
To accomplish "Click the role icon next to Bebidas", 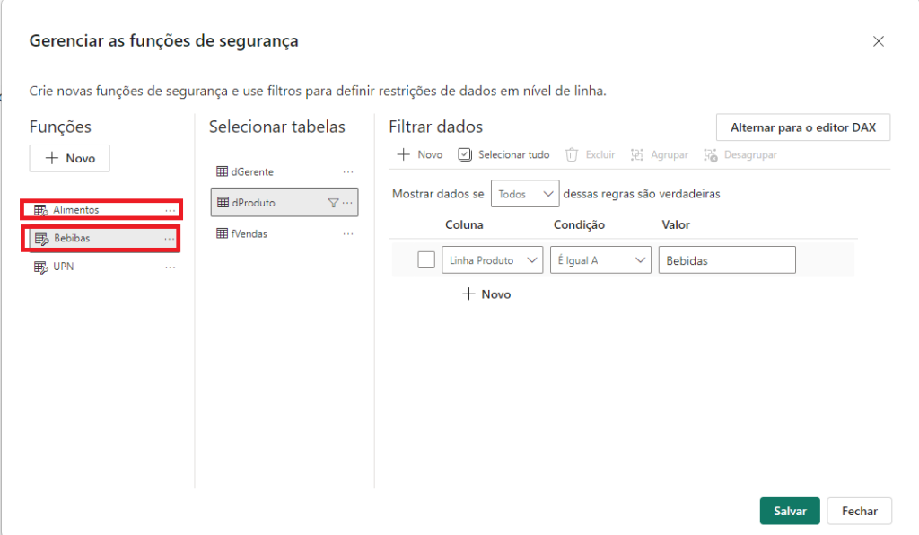I will point(40,238).
